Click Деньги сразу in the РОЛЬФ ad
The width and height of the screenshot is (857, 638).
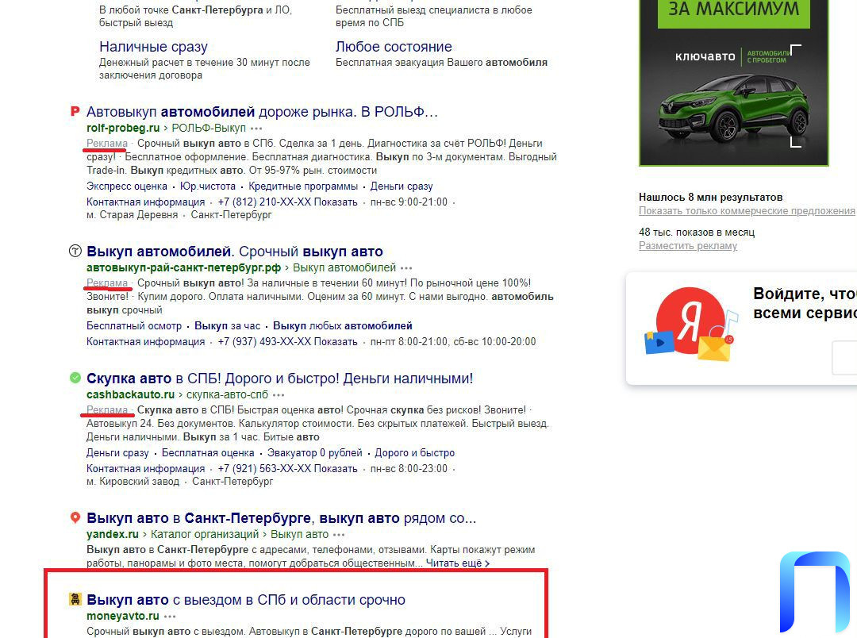(x=402, y=186)
